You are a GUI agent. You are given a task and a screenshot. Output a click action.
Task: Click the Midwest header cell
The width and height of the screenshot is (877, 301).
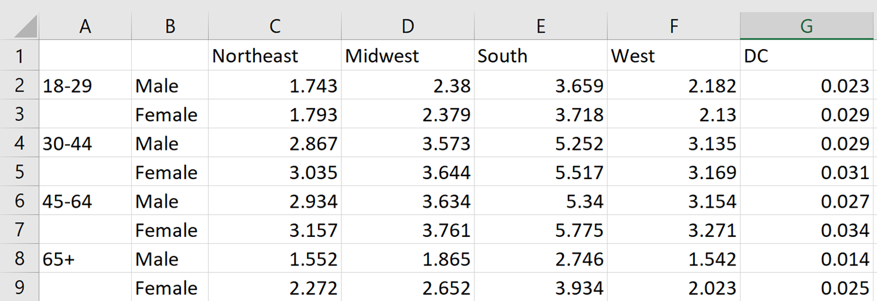click(x=408, y=56)
